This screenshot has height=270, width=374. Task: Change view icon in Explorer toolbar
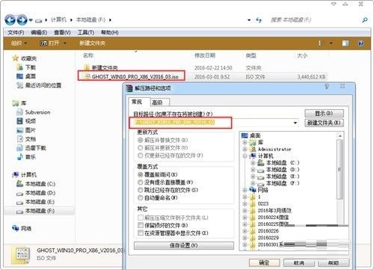tap(320, 43)
